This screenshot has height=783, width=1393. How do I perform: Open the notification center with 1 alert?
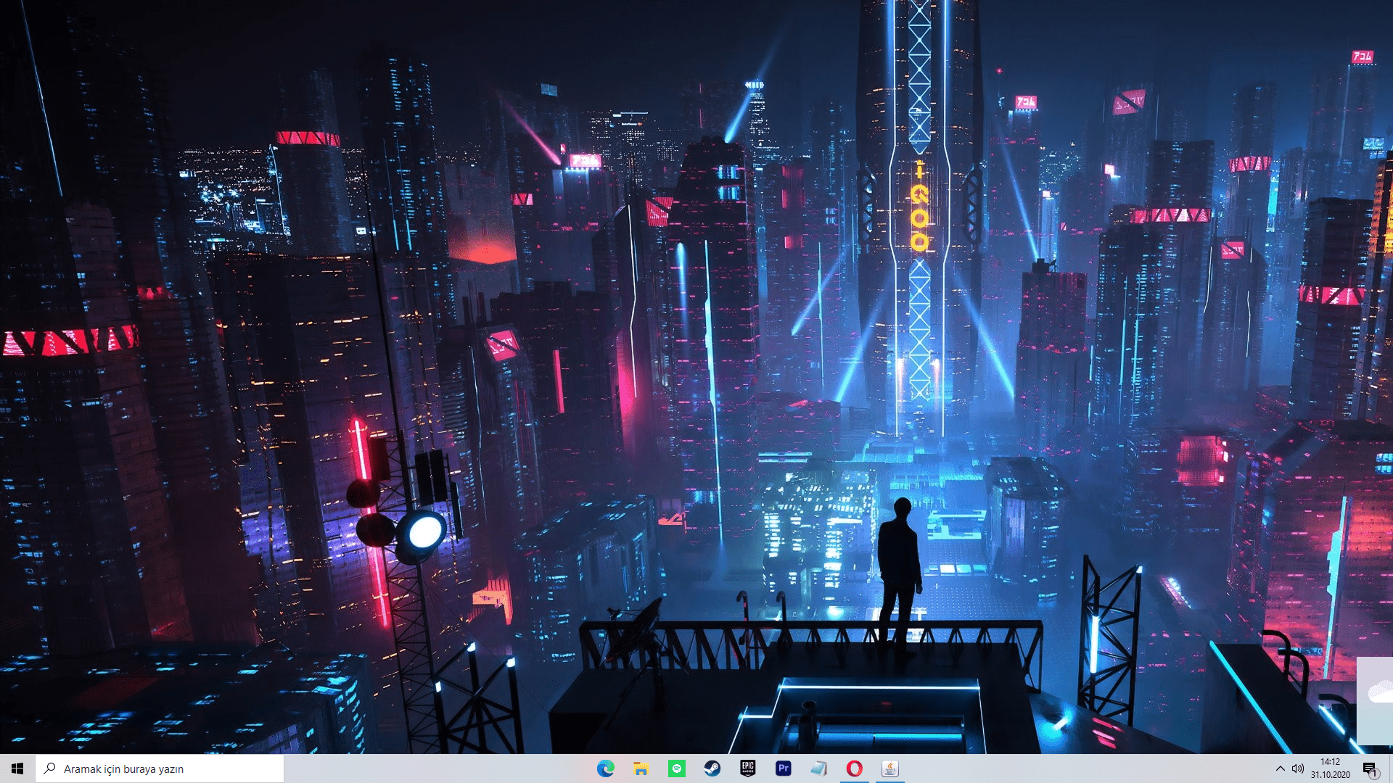click(1370, 769)
